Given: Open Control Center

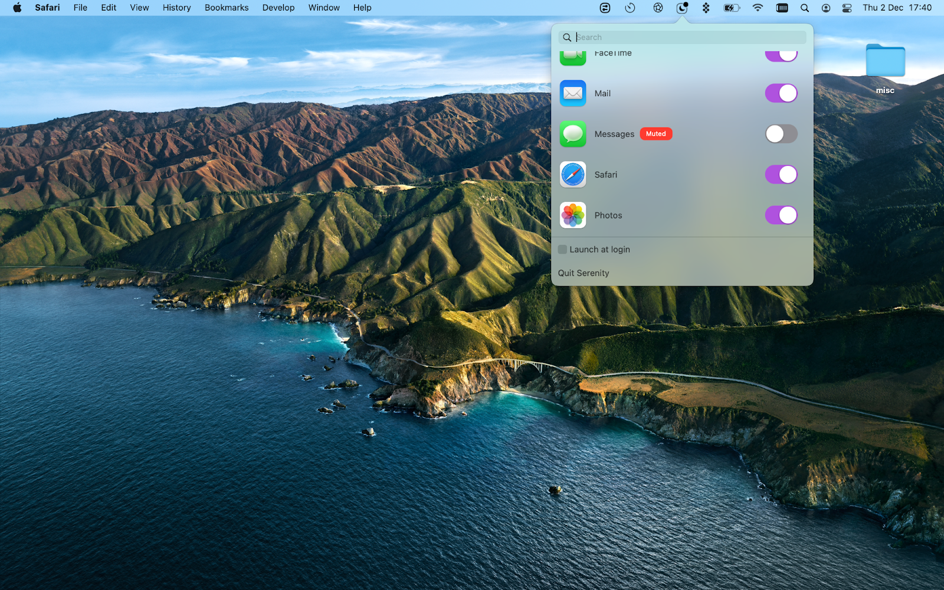Looking at the screenshot, I should (x=847, y=8).
